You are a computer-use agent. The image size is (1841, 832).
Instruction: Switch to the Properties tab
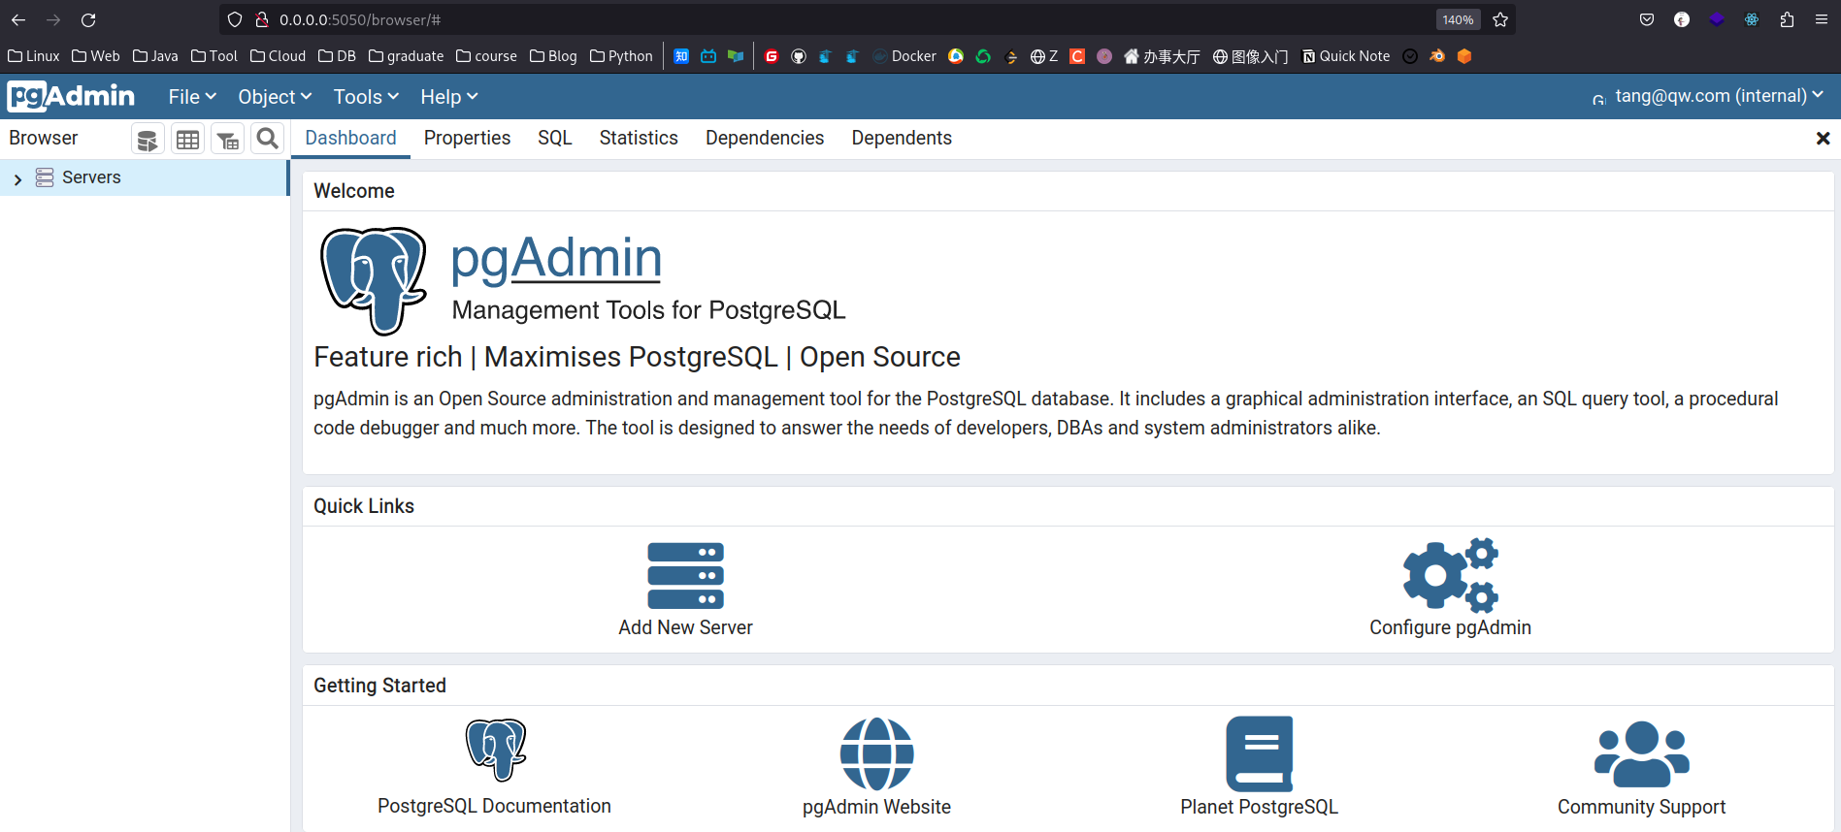467,139
